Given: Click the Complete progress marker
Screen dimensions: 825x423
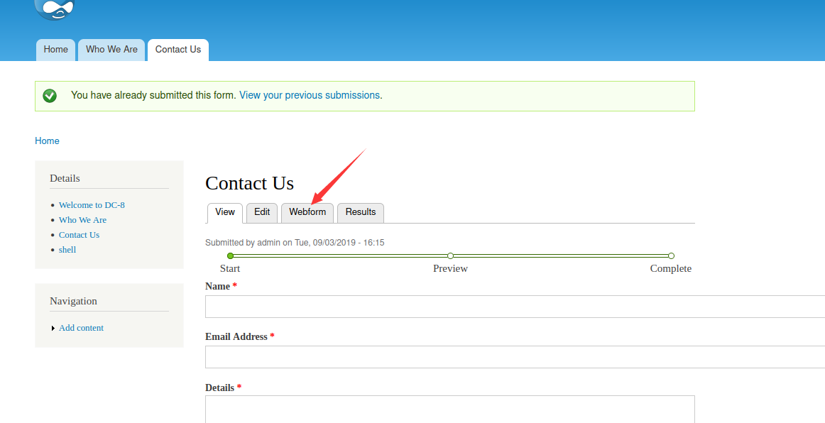Looking at the screenshot, I should coord(671,256).
